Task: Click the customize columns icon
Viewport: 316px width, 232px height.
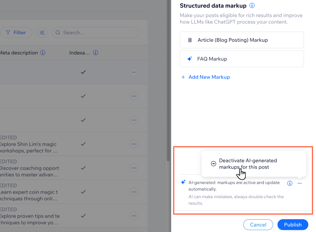Action: (x=42, y=33)
